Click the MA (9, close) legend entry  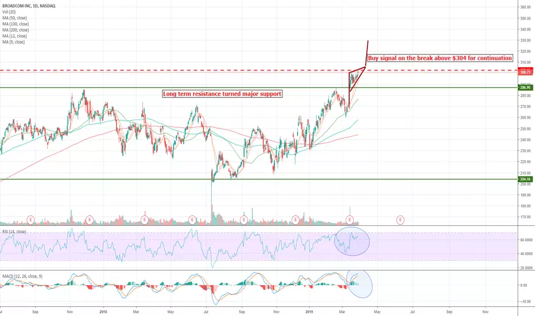pos(13,42)
